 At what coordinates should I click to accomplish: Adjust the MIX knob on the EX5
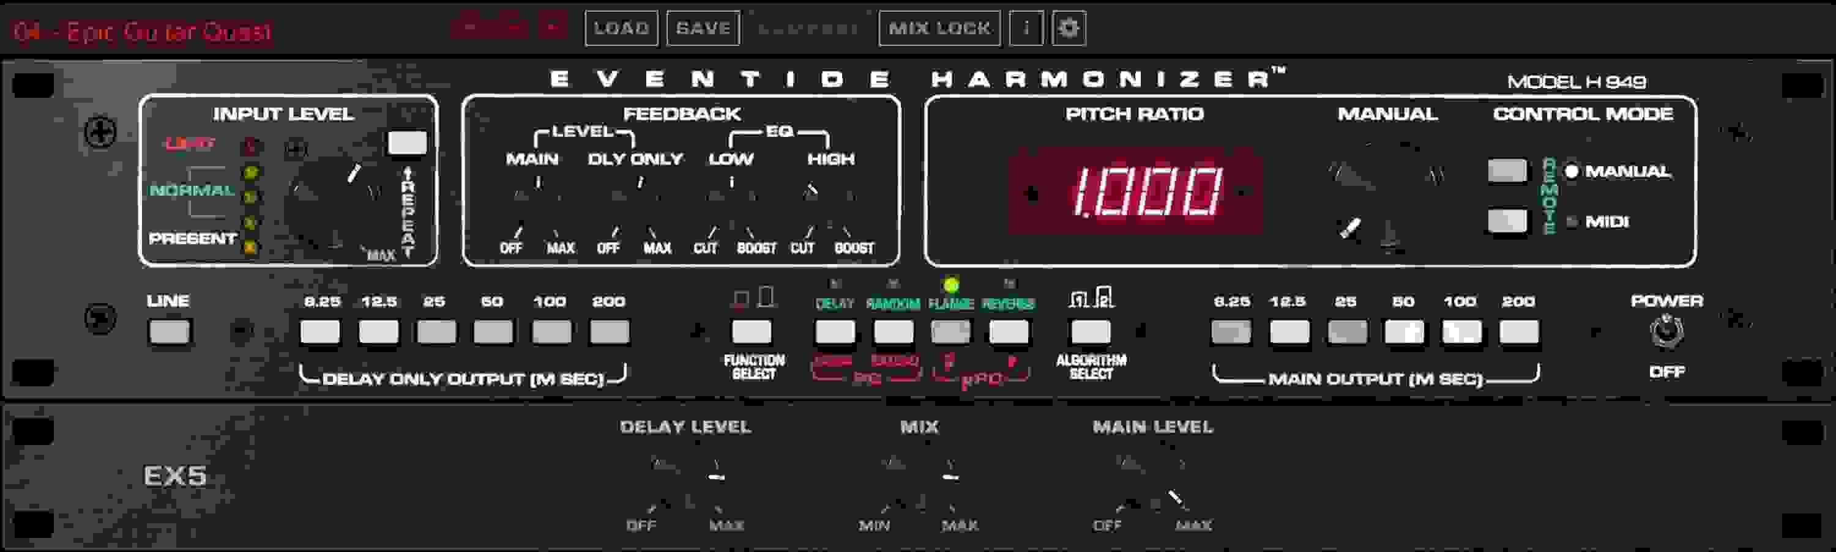pos(919,483)
